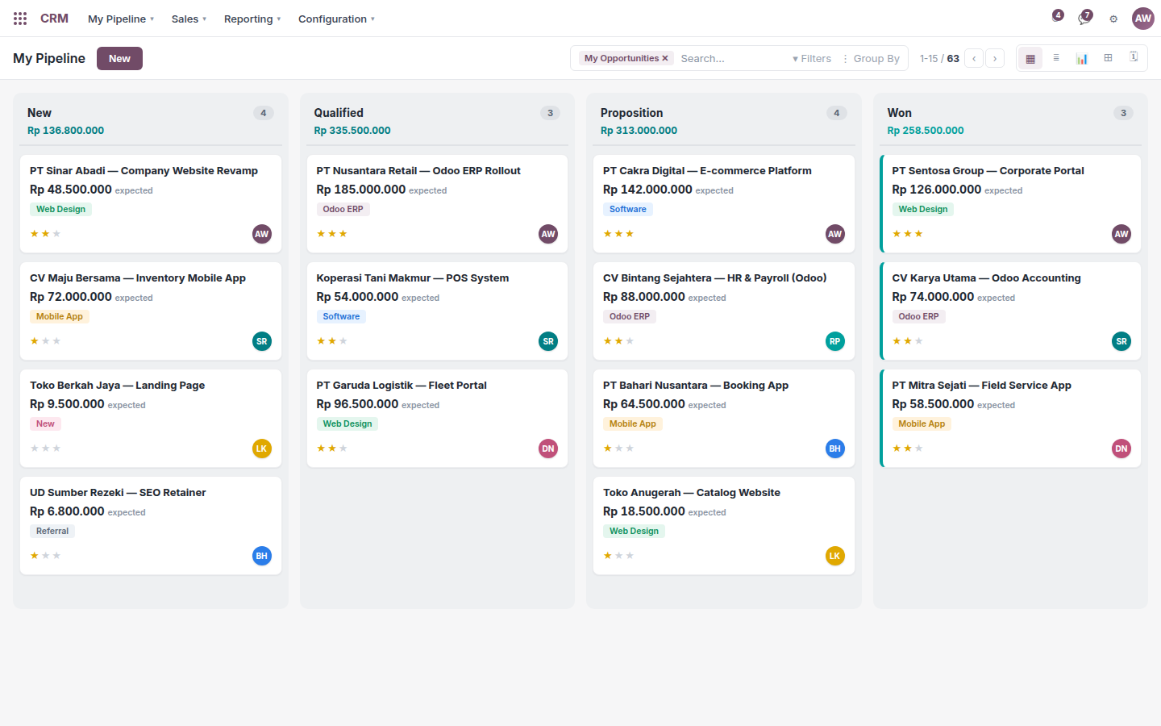Image resolution: width=1161 pixels, height=726 pixels.
Task: Click the Proposition column header
Action: [631, 113]
